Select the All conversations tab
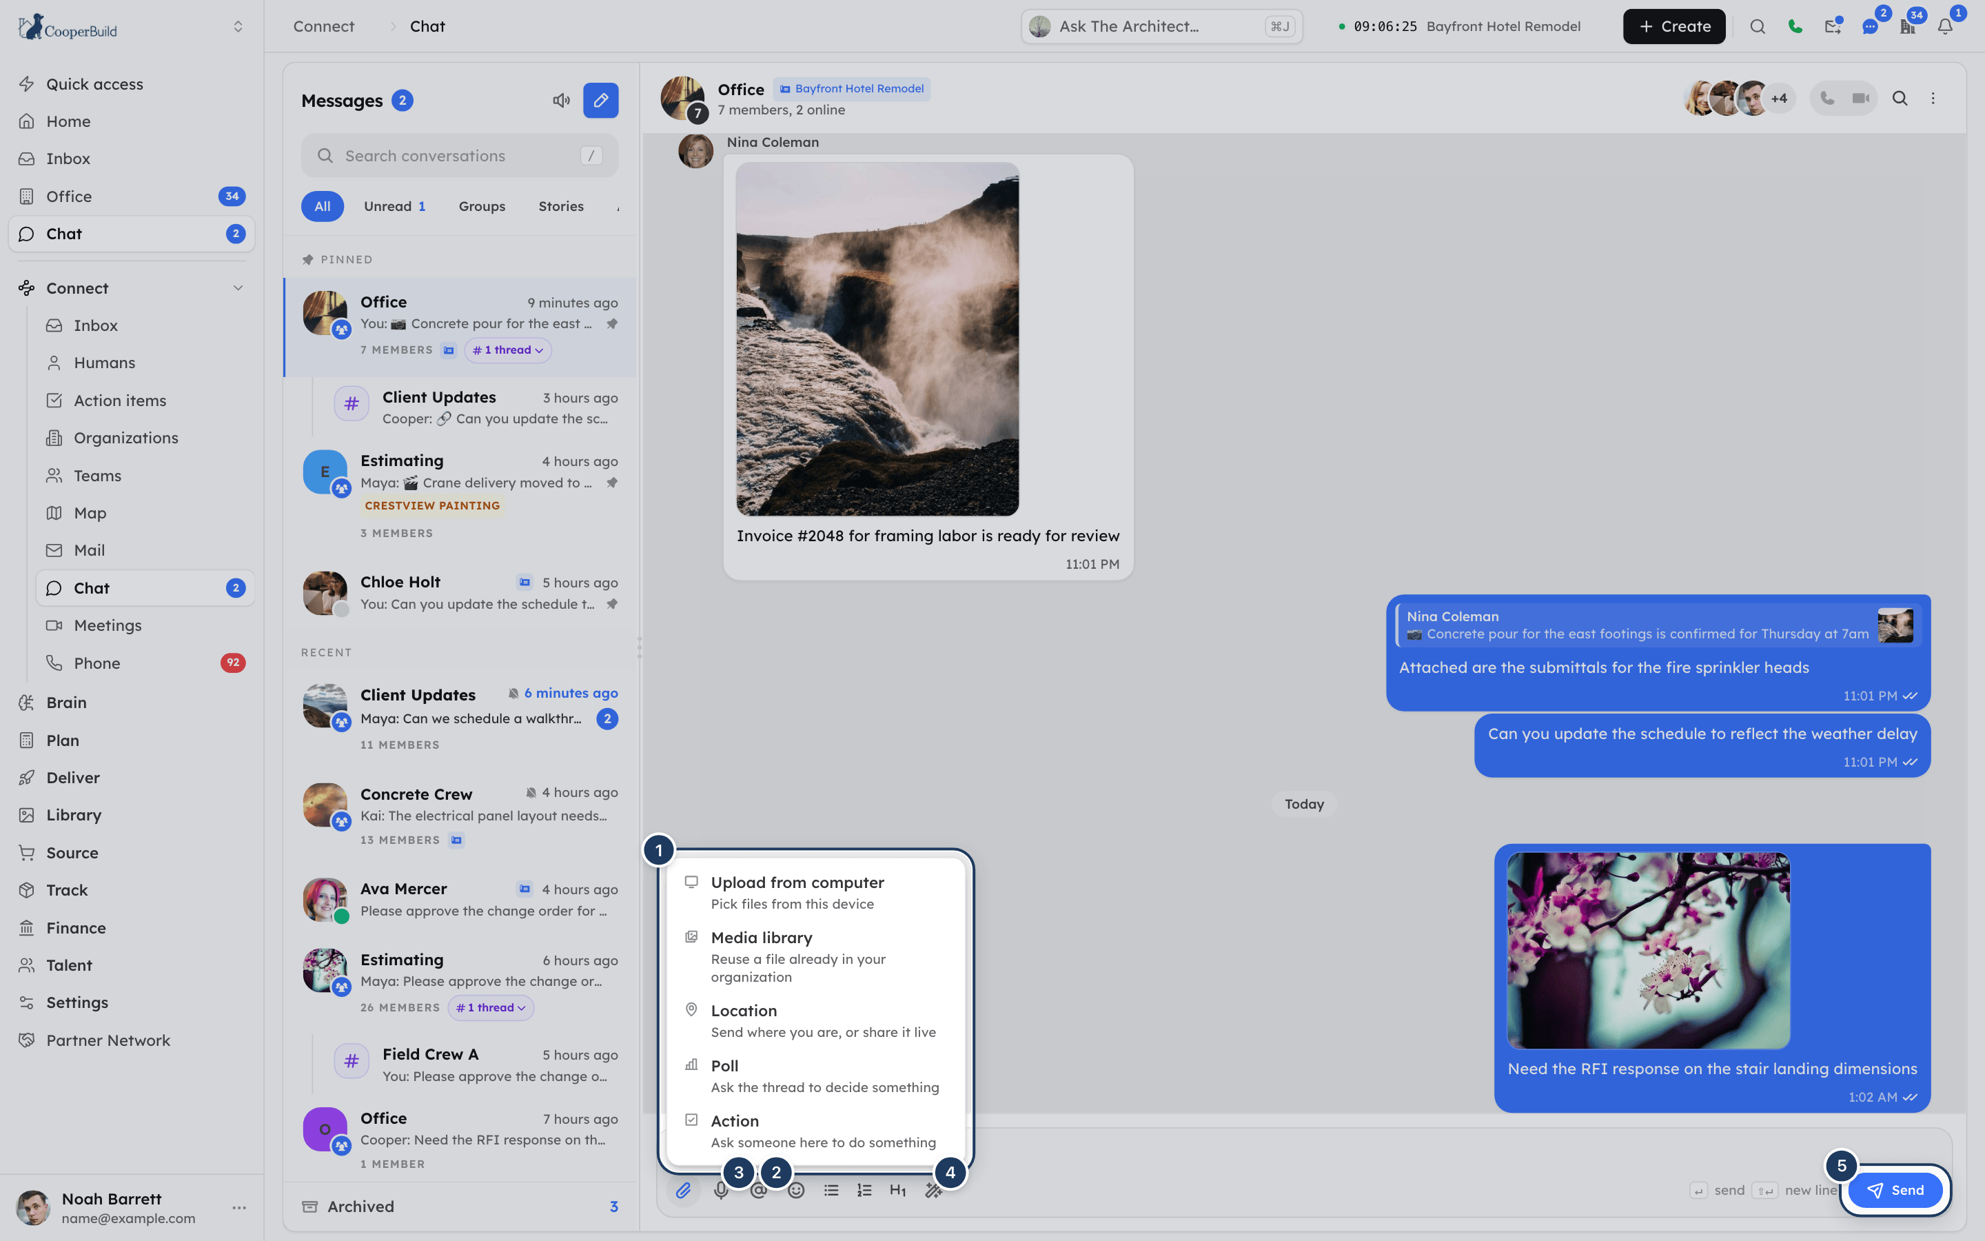This screenshot has height=1241, width=1985. [x=323, y=206]
